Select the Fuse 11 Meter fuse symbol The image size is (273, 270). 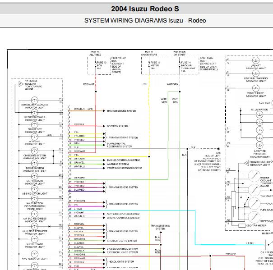(149, 65)
